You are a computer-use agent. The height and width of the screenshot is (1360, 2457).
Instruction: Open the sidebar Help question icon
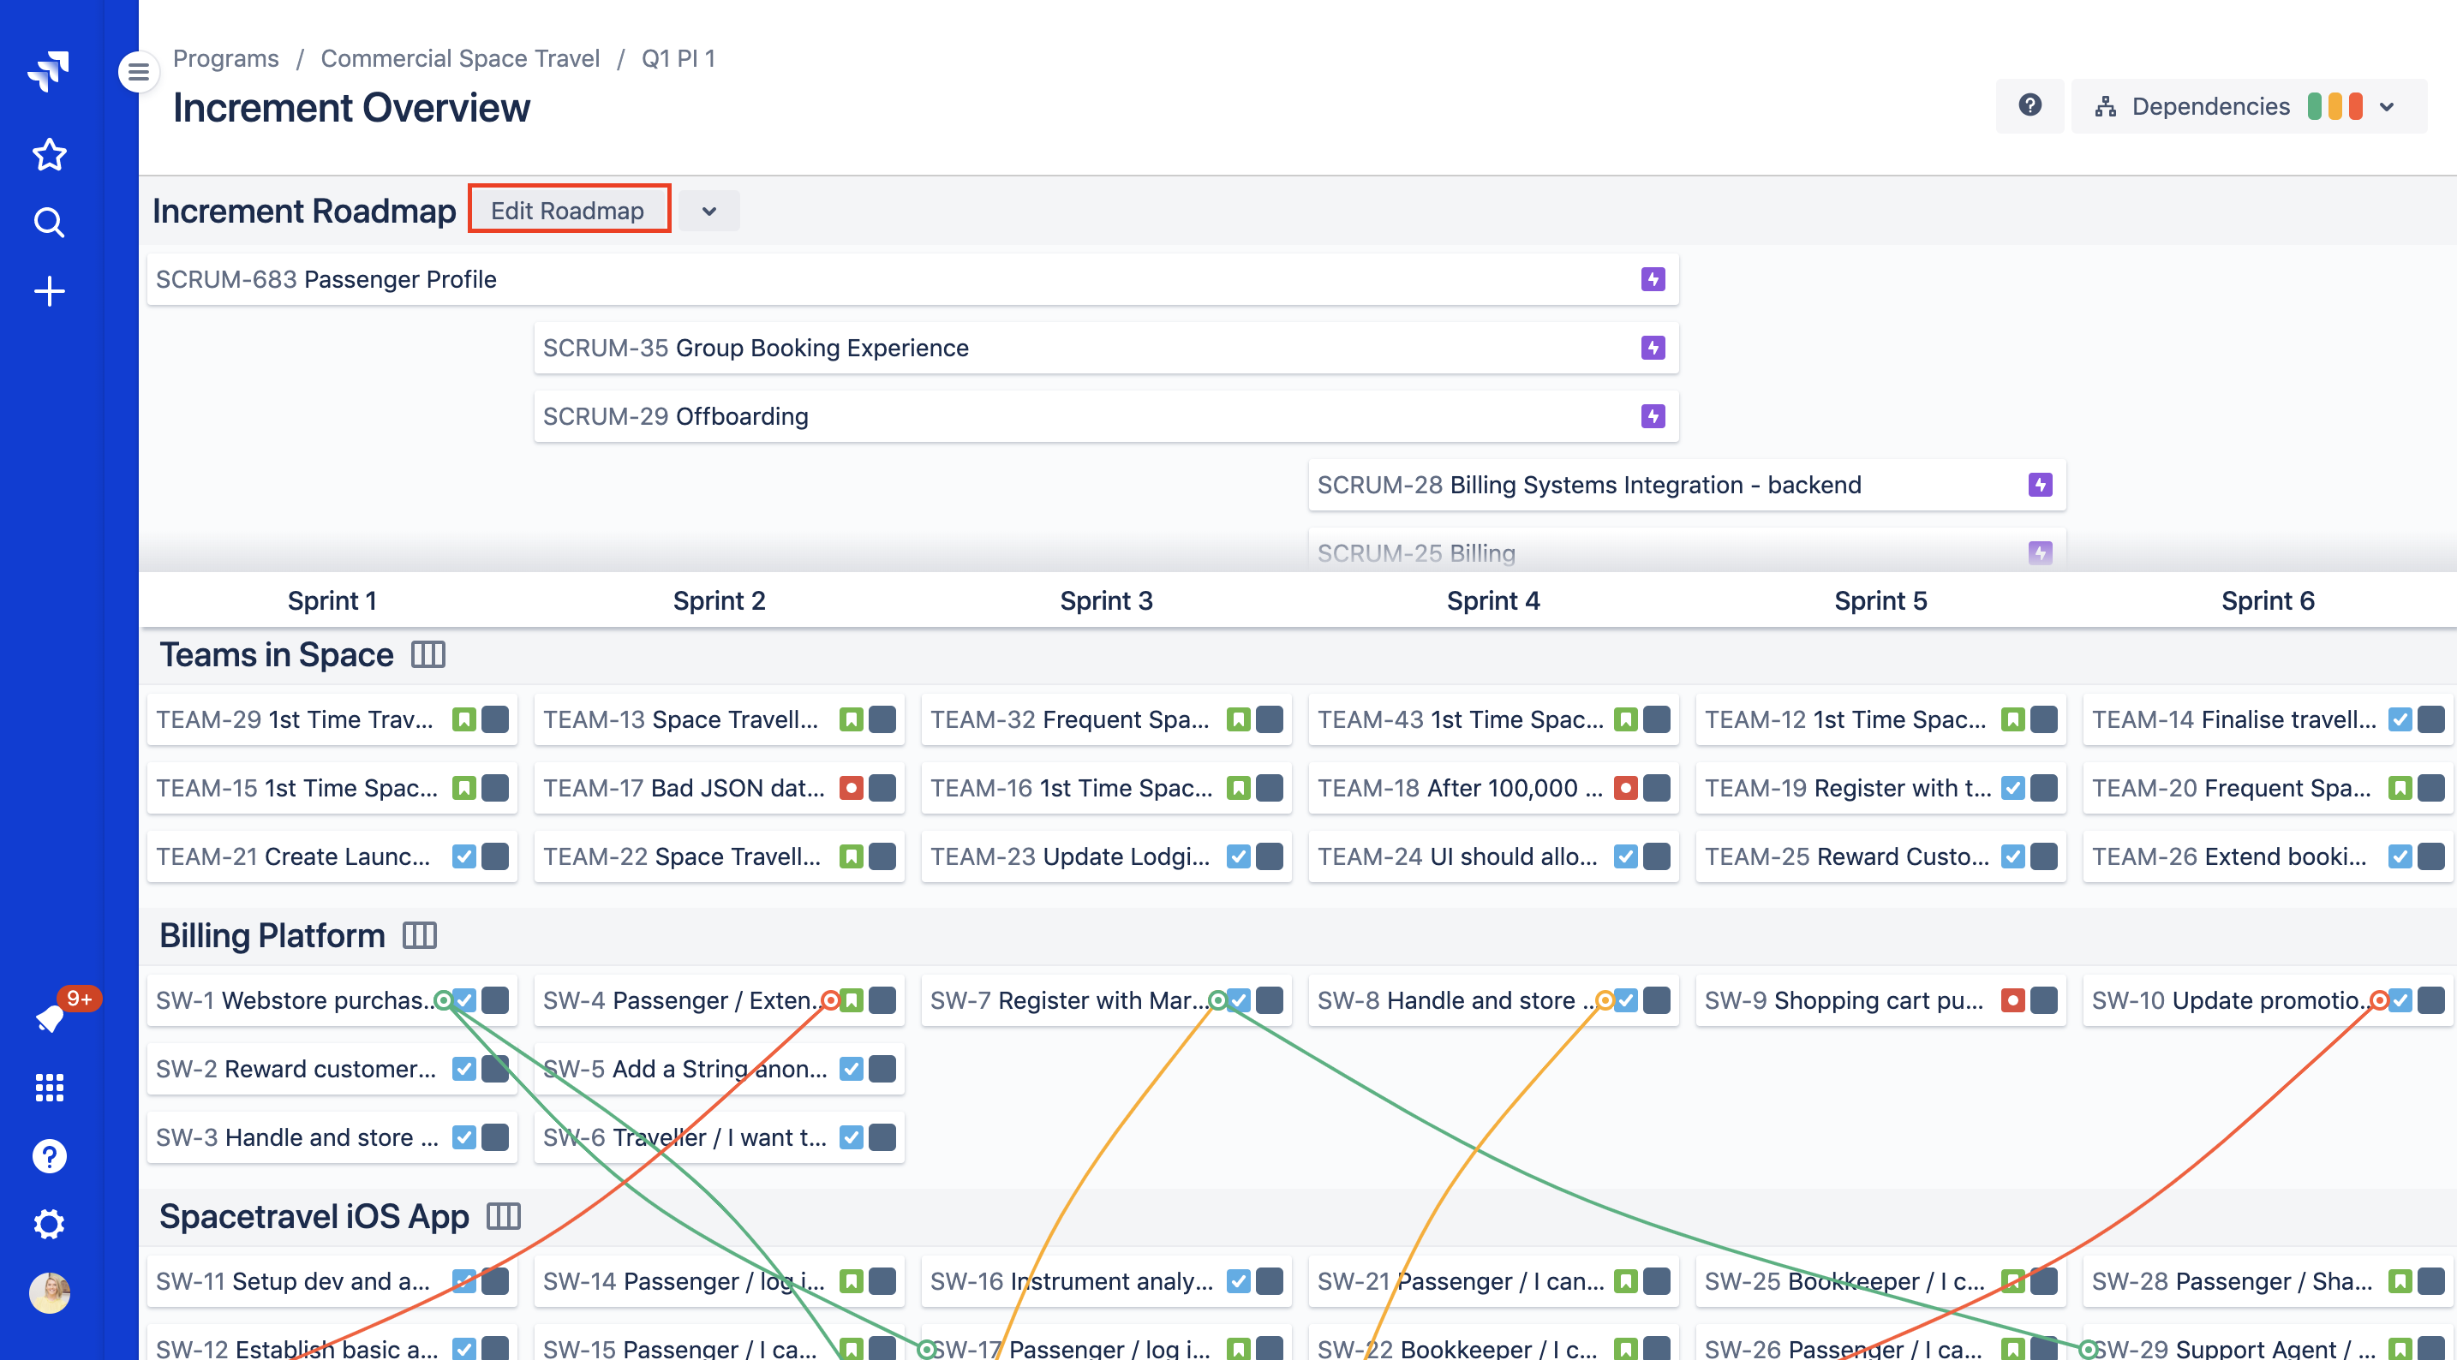(x=49, y=1156)
